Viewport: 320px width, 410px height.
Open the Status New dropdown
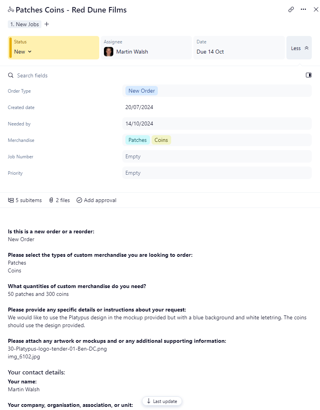23,52
